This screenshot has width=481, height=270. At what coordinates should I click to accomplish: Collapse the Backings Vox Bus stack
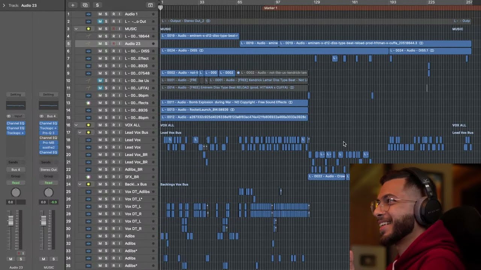80,184
